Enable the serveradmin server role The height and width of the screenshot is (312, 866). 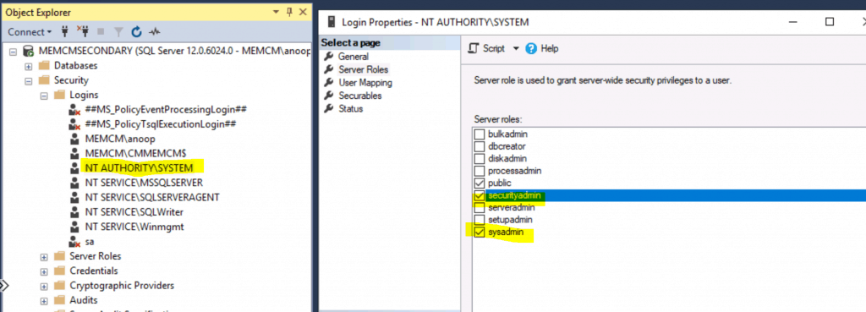[x=480, y=208]
